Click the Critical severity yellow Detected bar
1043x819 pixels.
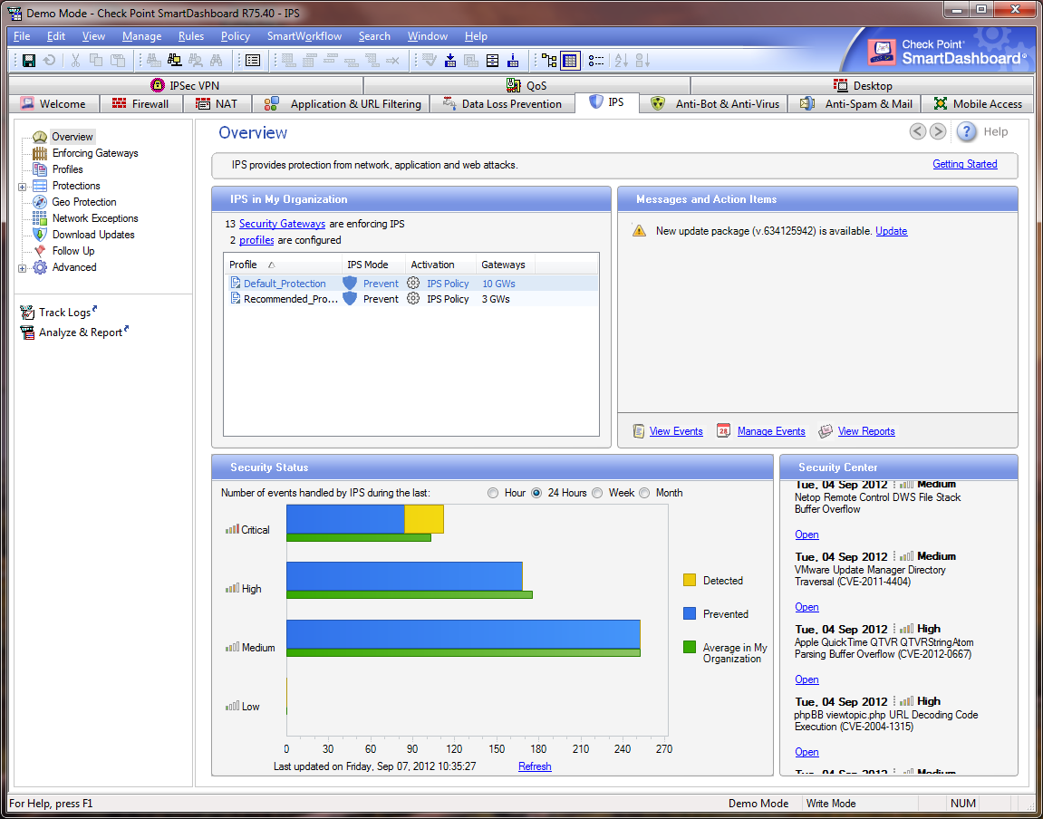click(x=424, y=518)
